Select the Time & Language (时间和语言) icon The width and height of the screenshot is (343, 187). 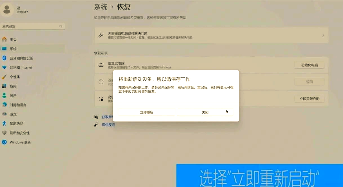pos(4,105)
